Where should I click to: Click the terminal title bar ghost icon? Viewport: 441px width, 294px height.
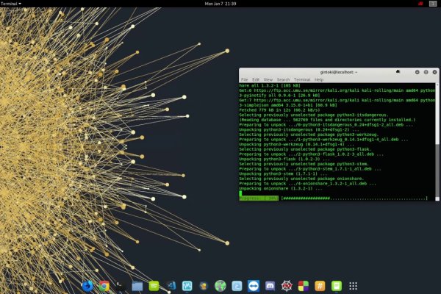398,71
